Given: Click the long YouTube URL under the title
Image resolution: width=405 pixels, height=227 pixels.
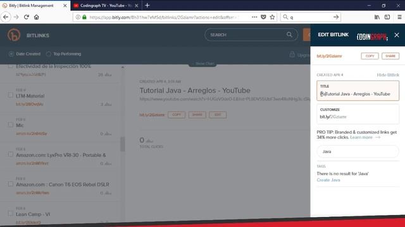Looking at the screenshot, I should coord(225,99).
